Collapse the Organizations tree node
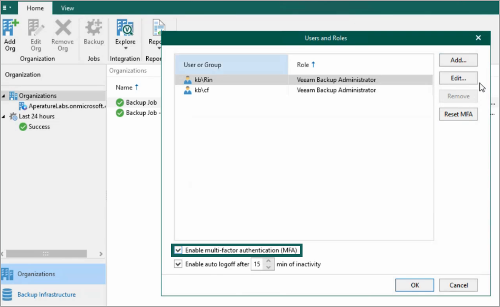Screen dimensions: 500x307 [4, 96]
